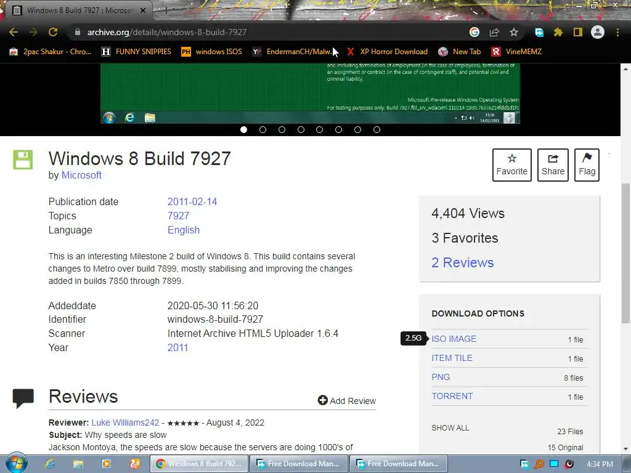Select second carousel dot indicator

263,129
